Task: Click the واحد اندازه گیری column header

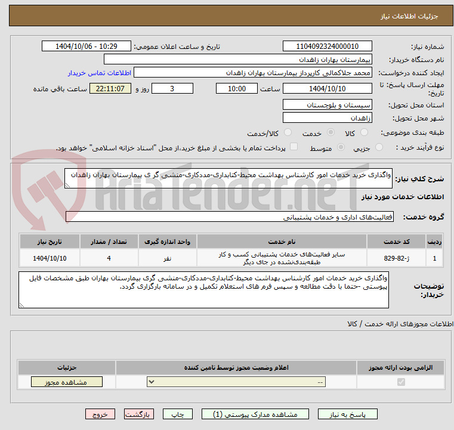Action: [168, 242]
